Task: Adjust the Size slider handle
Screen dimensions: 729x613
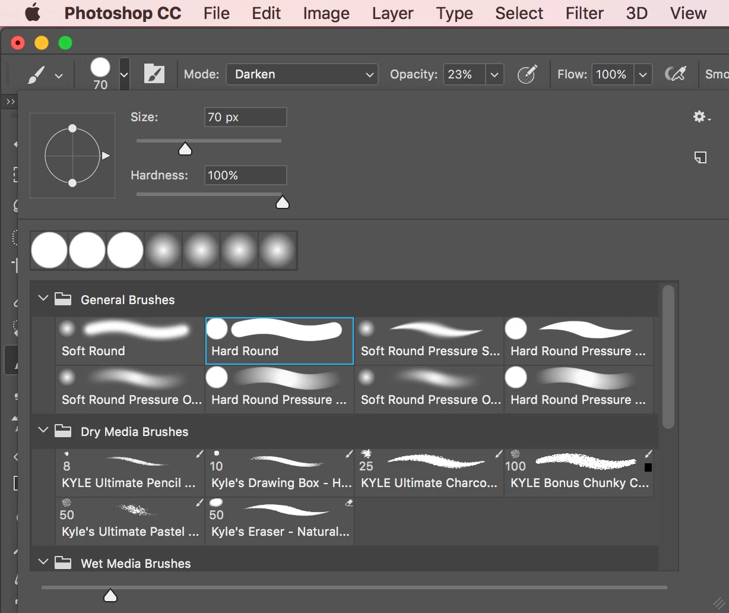Action: click(185, 148)
